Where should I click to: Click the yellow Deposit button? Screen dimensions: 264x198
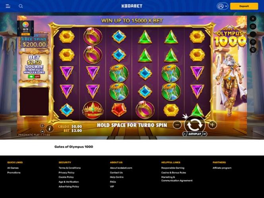(x=244, y=6)
